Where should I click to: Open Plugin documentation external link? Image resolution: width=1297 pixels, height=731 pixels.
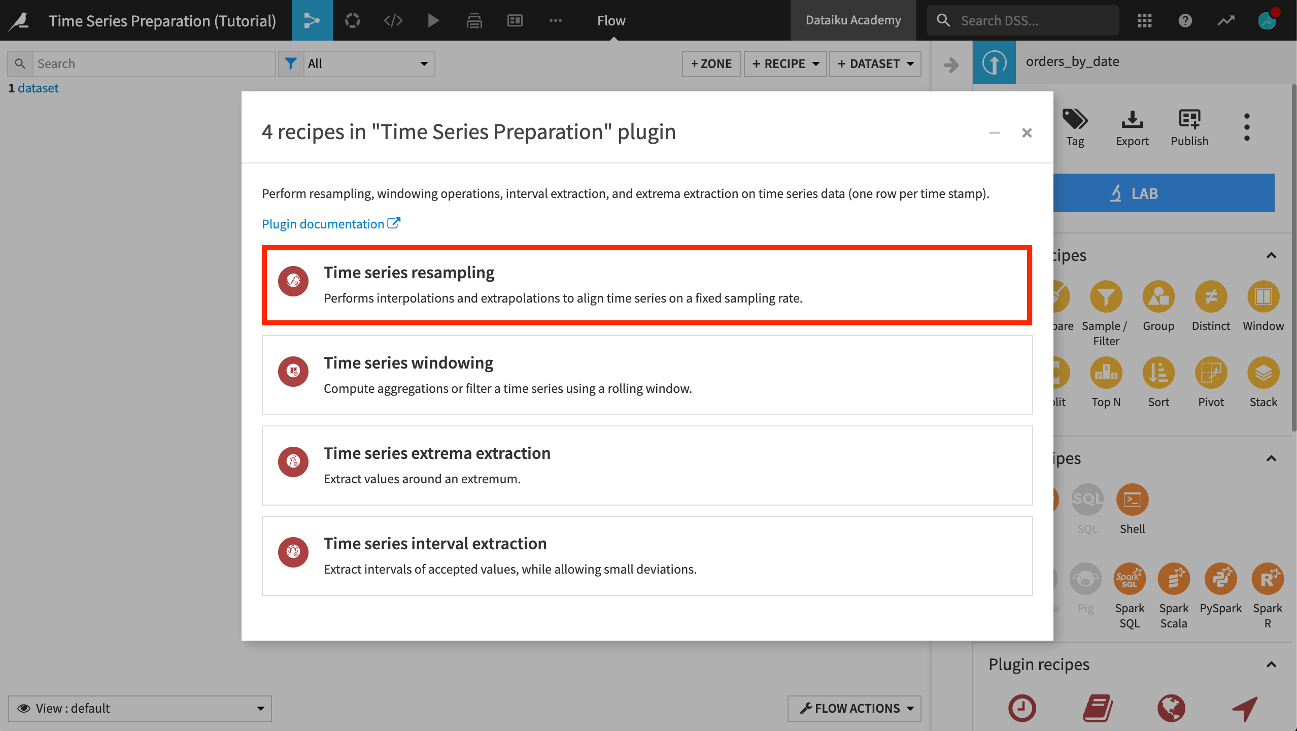[x=330, y=223]
